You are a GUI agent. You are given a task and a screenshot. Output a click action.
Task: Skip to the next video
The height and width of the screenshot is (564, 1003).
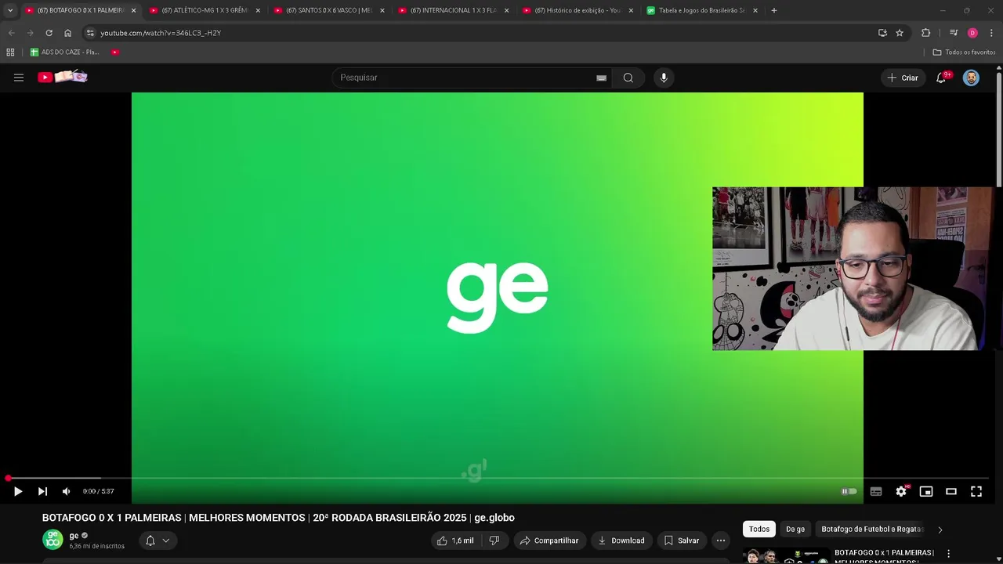pos(42,491)
